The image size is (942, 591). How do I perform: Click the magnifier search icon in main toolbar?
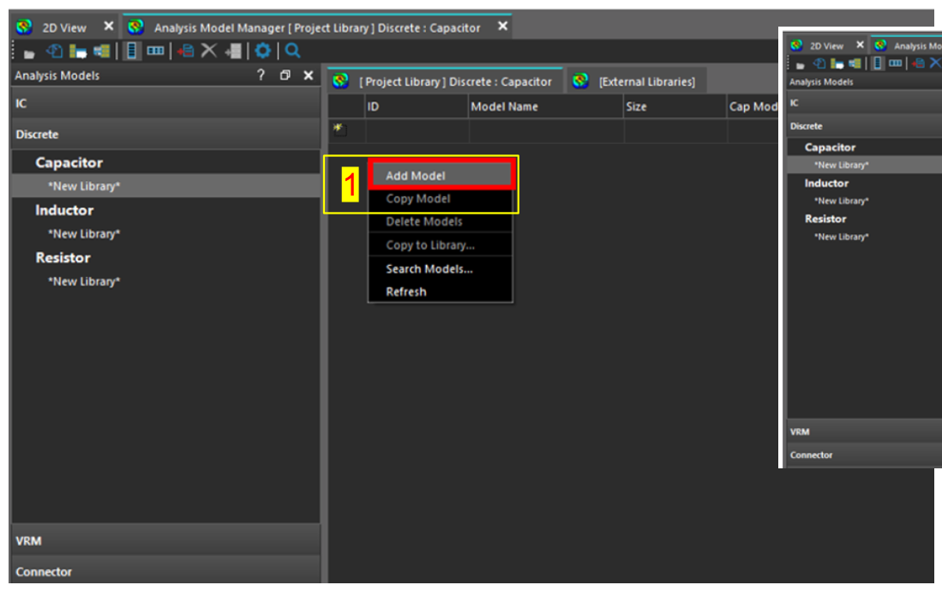pyautogui.click(x=292, y=51)
